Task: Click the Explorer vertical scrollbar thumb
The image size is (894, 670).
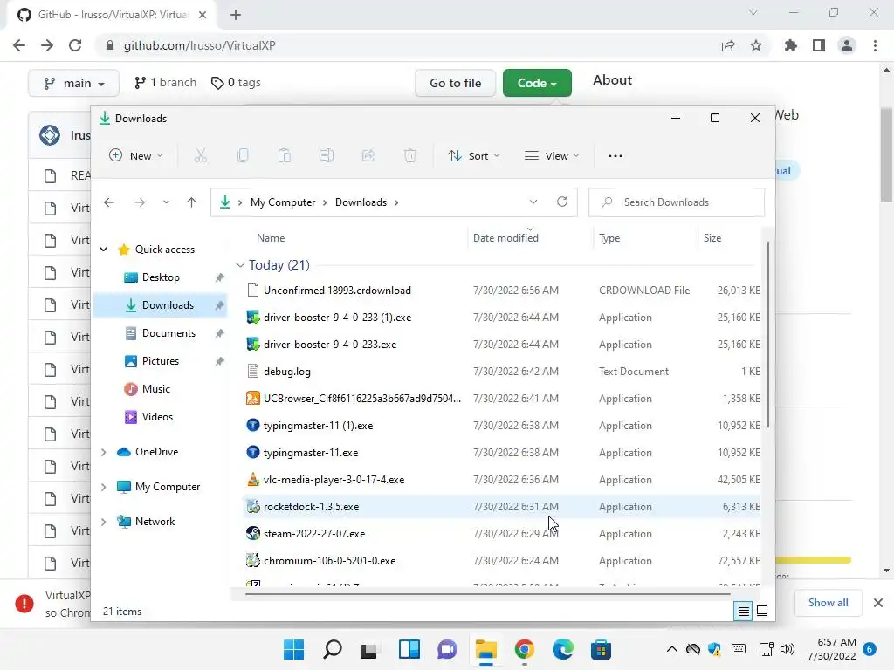Action: pyautogui.click(x=768, y=335)
